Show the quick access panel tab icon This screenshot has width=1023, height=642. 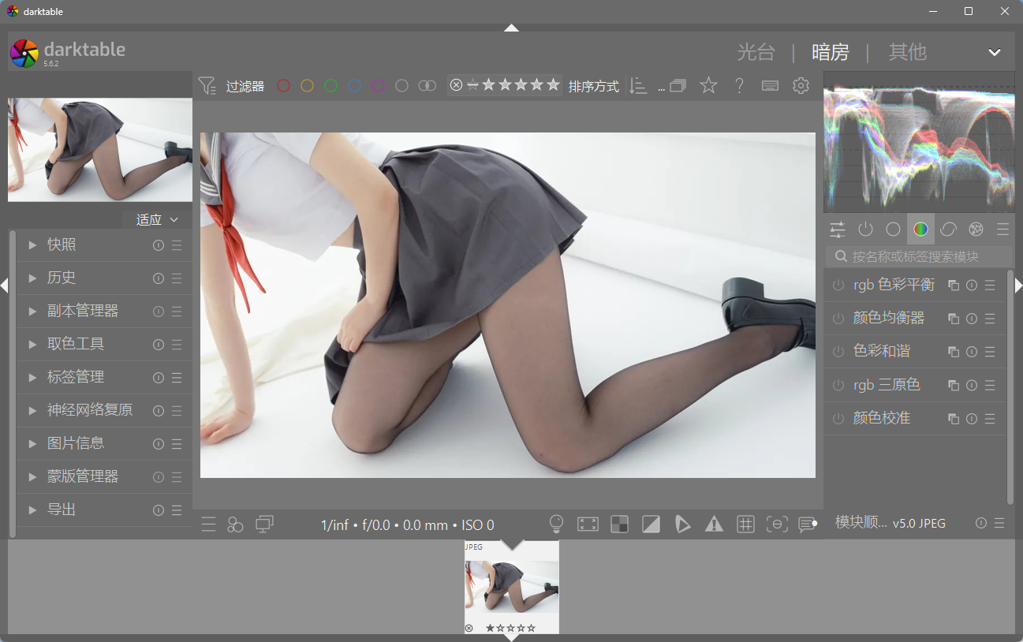click(x=837, y=230)
